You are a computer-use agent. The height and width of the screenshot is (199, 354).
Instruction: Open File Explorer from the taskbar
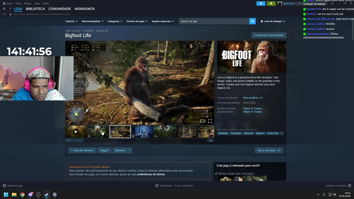coord(14,195)
